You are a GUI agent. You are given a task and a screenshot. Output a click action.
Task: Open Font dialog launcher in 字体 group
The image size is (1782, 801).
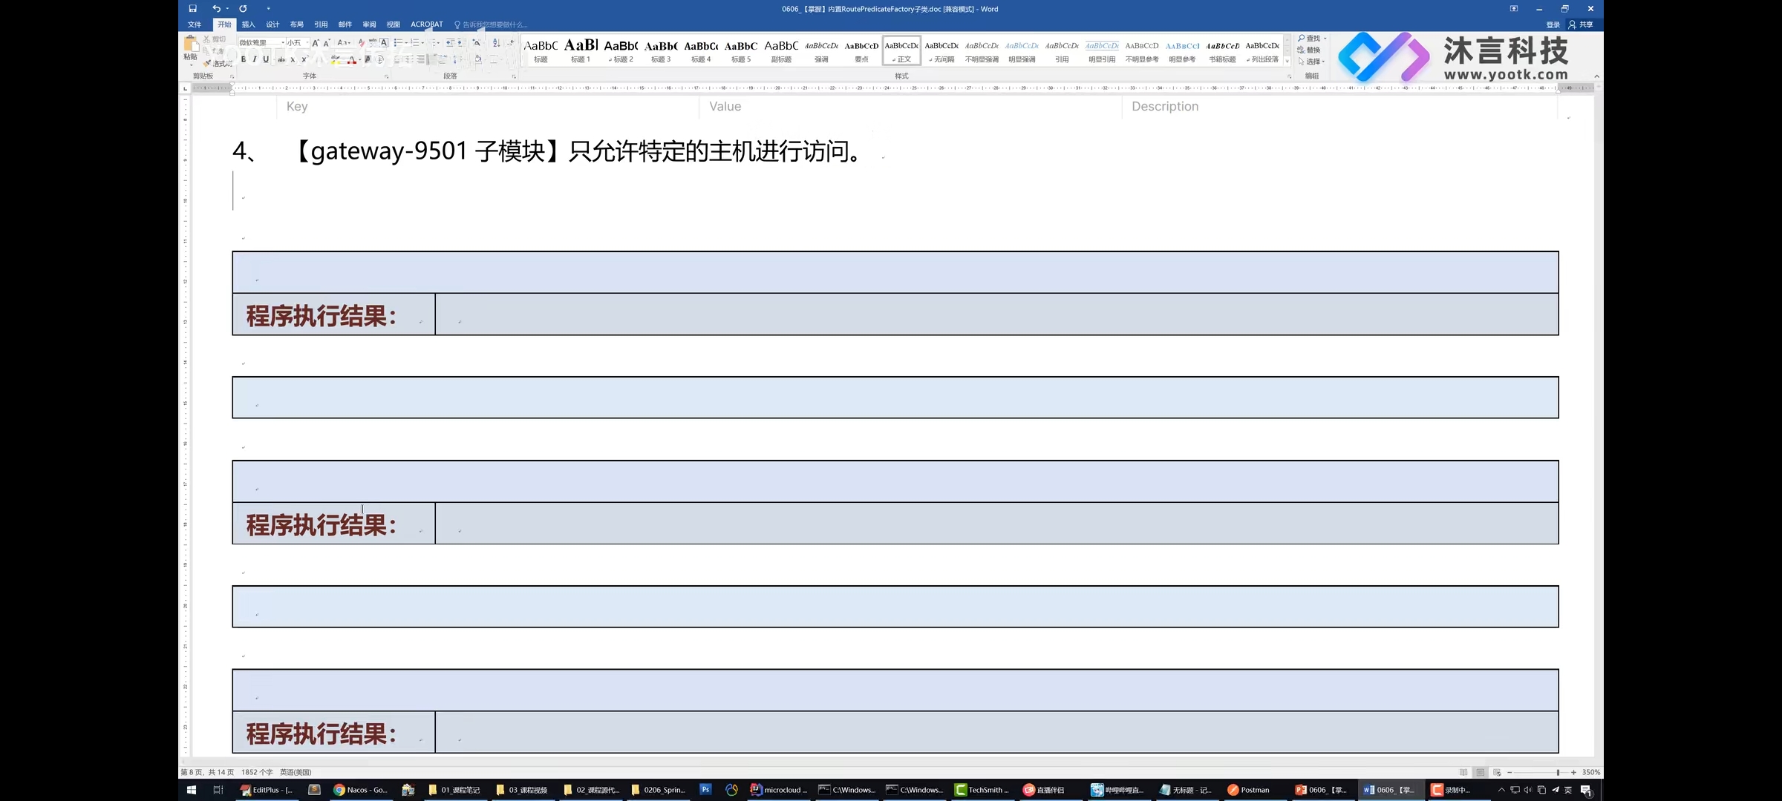387,76
